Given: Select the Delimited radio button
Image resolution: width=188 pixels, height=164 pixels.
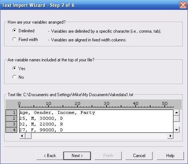Looking at the screenshot, I should tap(15, 30).
